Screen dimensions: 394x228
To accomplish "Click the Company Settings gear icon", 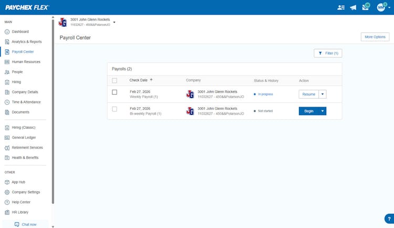I will coord(7,192).
